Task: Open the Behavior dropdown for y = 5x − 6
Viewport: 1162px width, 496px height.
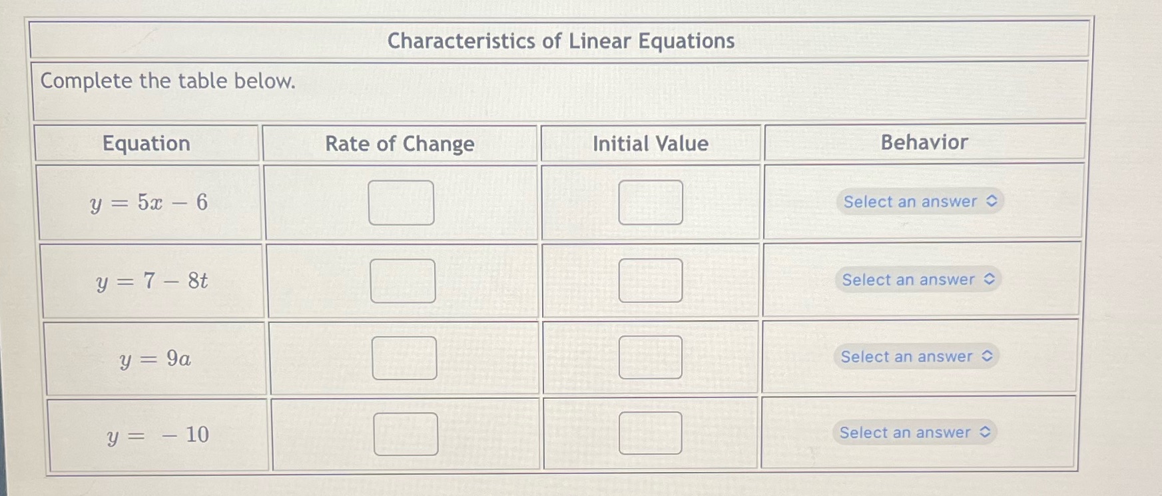Action: (920, 202)
